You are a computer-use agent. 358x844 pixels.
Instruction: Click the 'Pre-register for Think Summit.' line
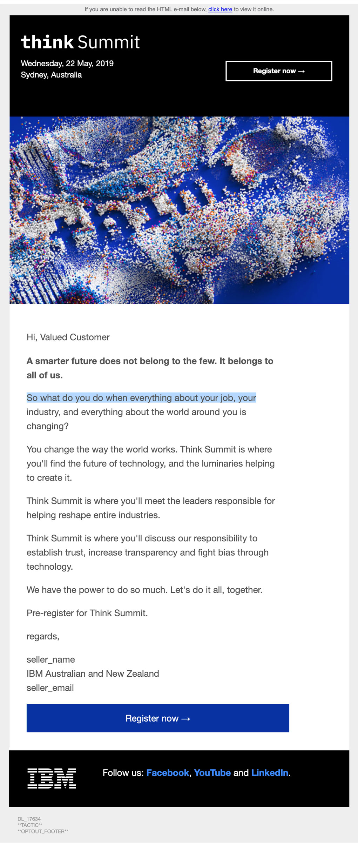pyautogui.click(x=87, y=613)
